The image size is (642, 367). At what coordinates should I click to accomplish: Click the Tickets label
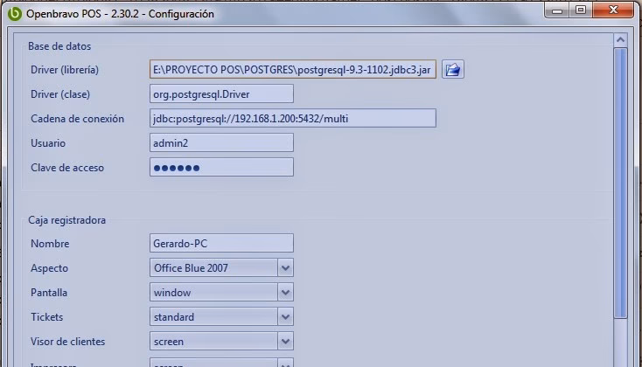46,317
